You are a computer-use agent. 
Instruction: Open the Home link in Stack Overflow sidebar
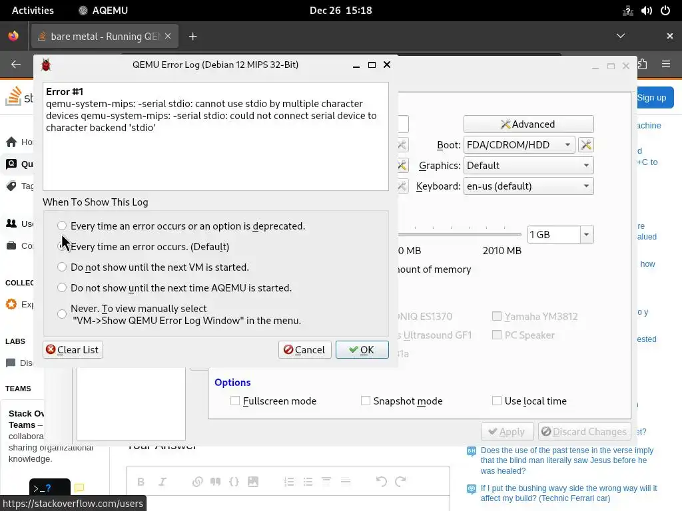pos(19,142)
